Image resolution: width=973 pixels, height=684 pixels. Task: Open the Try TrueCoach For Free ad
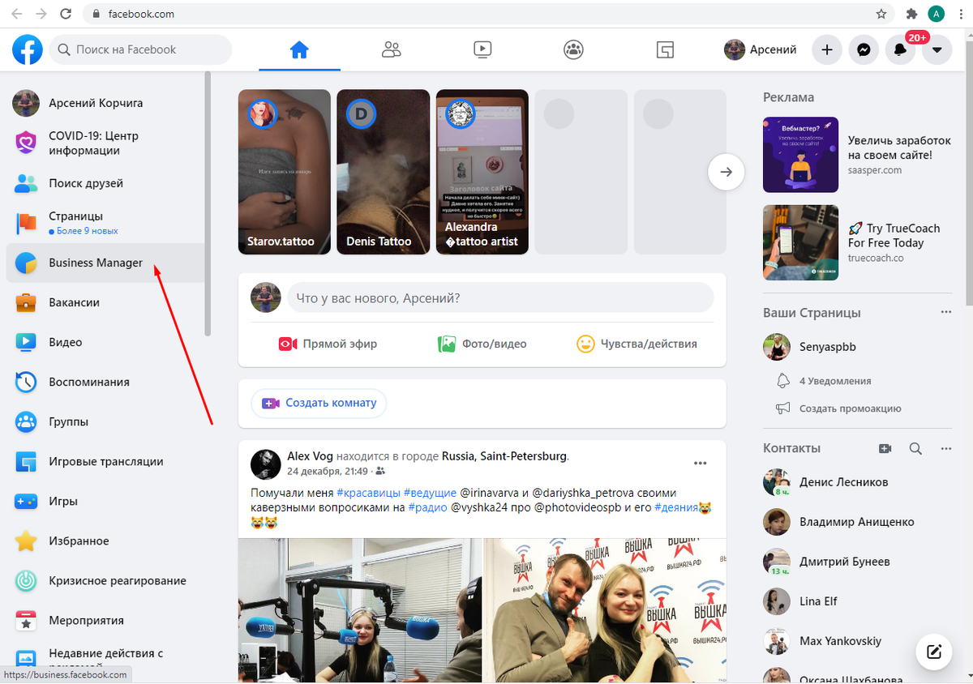tap(858, 242)
